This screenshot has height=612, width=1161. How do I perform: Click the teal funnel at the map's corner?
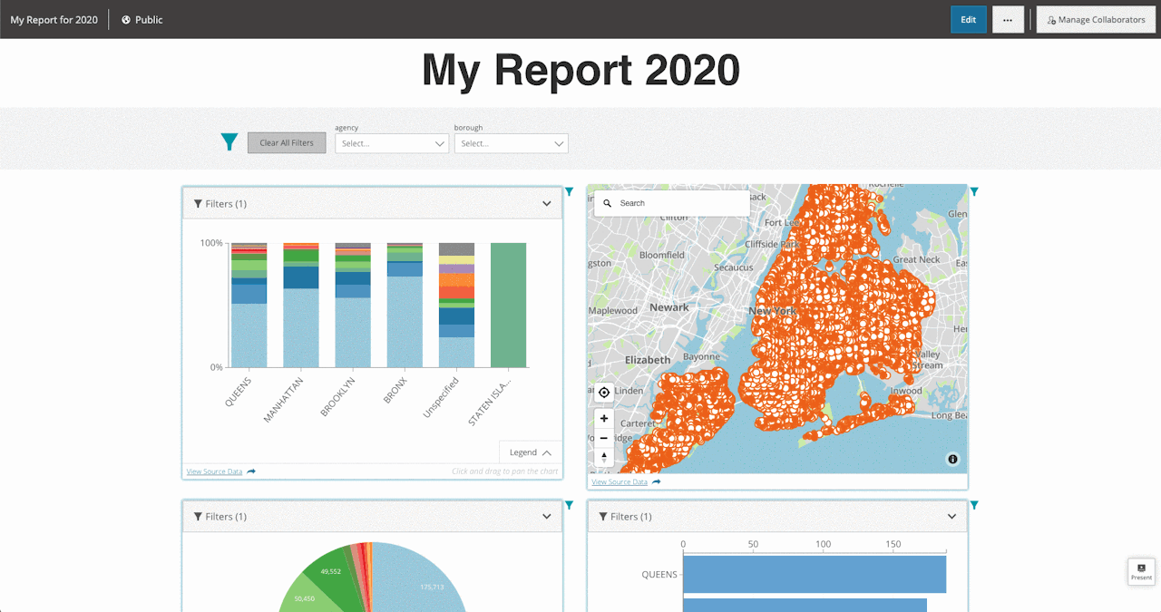[x=974, y=192]
